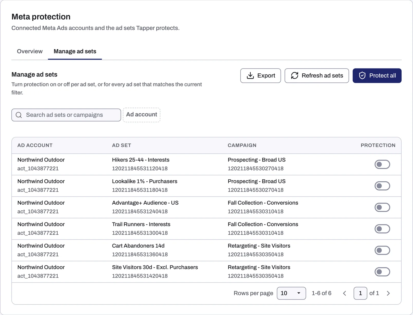Turn on protection for Advantage+ Audience - US
The width and height of the screenshot is (413, 315).
382,207
